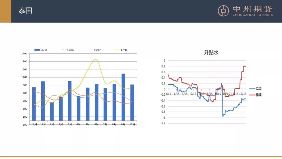Select the blue bar above 2月

[x=61, y=109]
